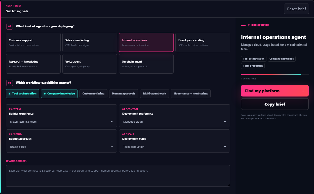
Task: Click into the Specific criteria text area
Action: tap(118, 176)
